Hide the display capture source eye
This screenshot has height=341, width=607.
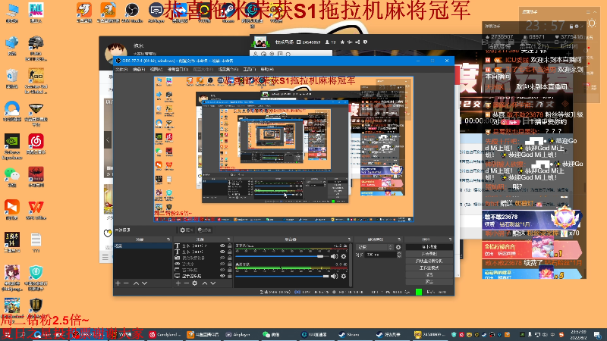coord(222,276)
